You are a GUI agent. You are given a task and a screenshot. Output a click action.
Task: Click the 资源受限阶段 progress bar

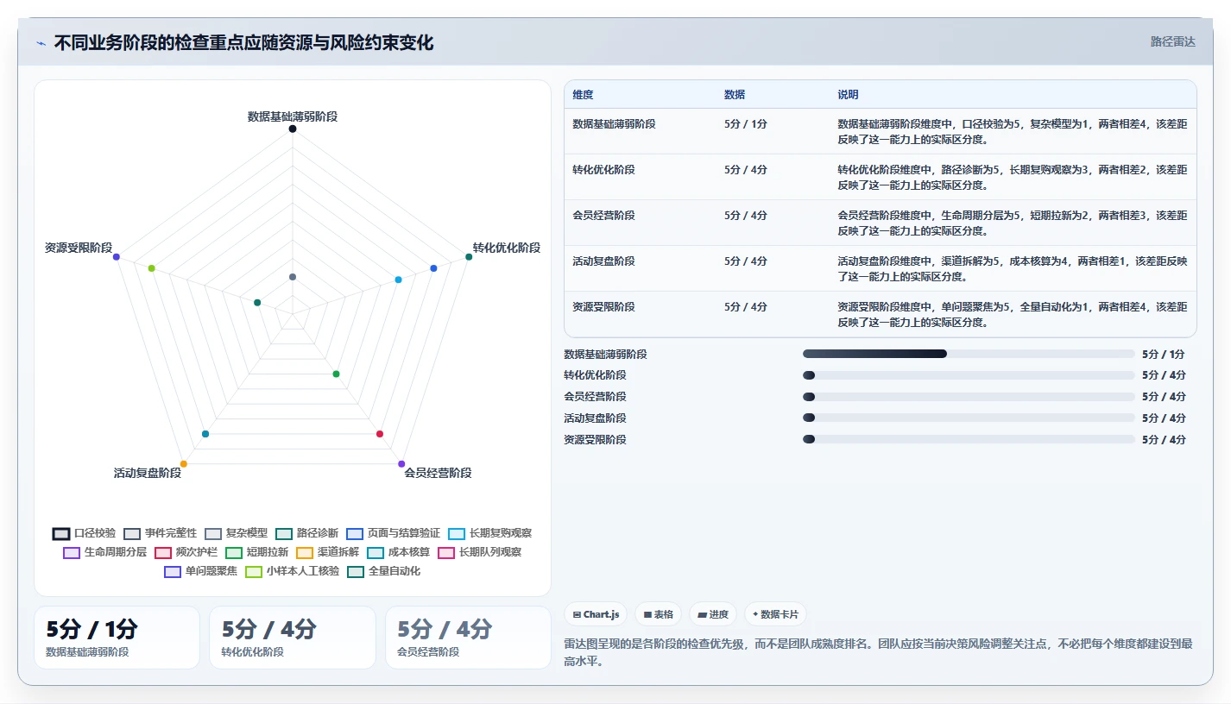click(969, 439)
